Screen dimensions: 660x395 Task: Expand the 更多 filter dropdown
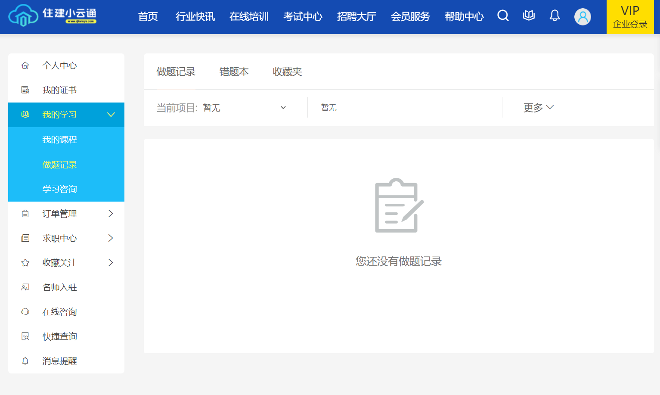click(x=538, y=108)
